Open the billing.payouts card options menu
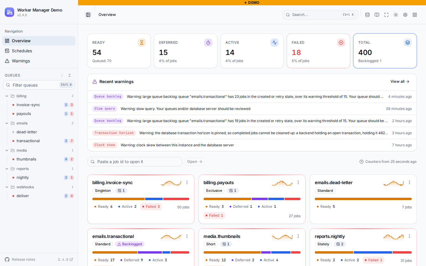The width and height of the screenshot is (426, 266). 298,183
